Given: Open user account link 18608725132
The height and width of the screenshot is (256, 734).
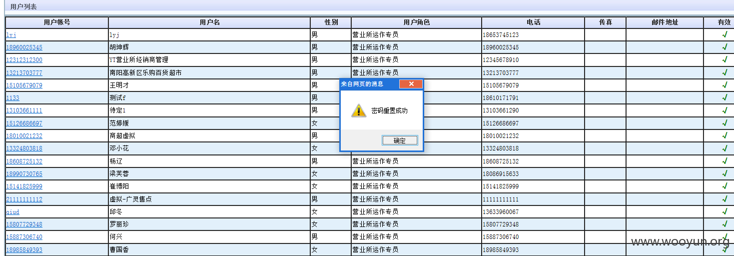Looking at the screenshot, I should (24, 161).
